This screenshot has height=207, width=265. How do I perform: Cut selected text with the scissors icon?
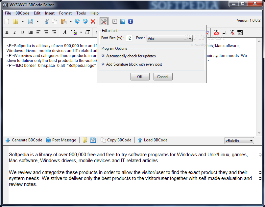[46, 21]
